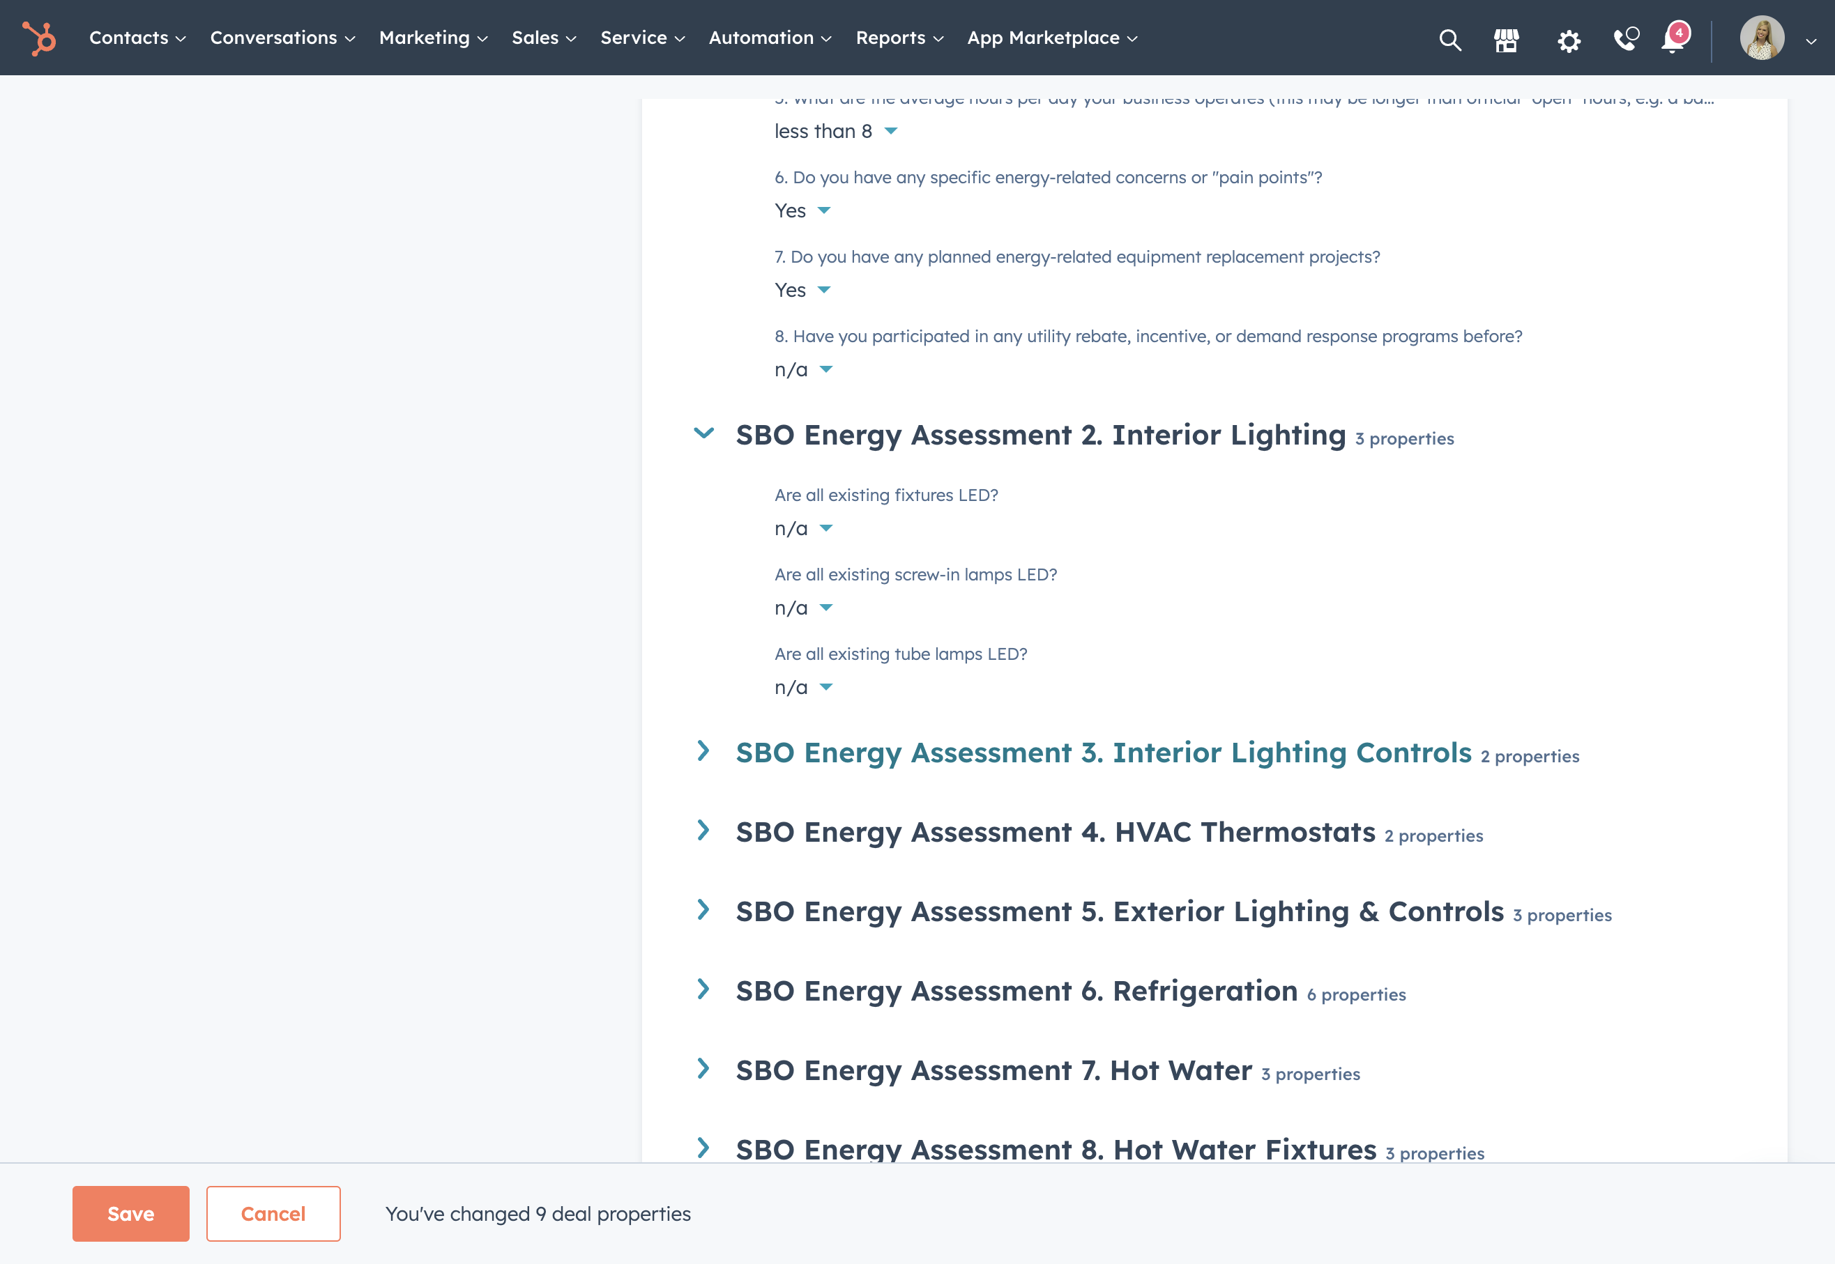This screenshot has height=1264, width=1835.
Task: Click 'You've changed 9 deal properties' text
Action: [538, 1214]
